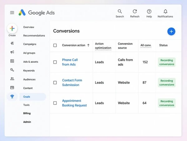Open the trophy Goals sidebar icon
The height and width of the screenshot is (141, 187).
click(12, 96)
